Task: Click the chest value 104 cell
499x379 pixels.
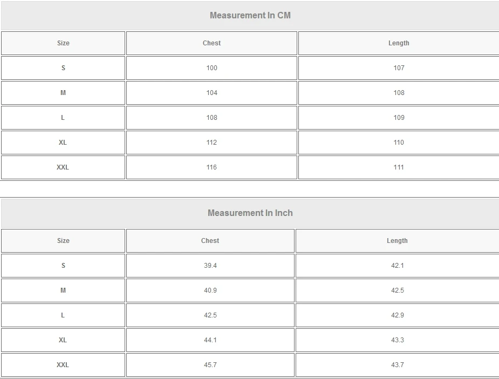Action: click(x=211, y=93)
